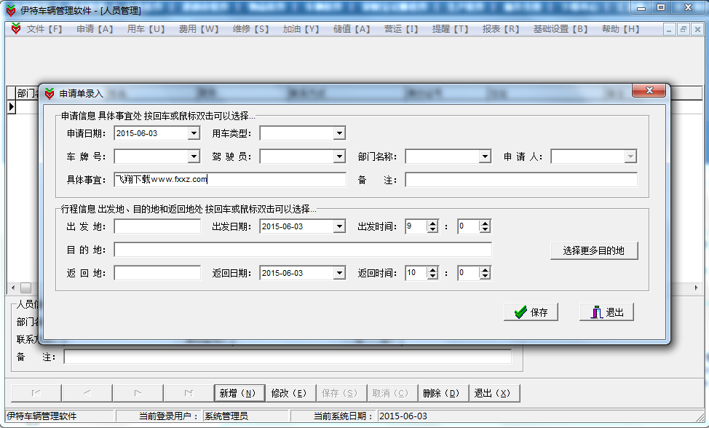709x428 pixels.
Task: Expand the 驾驶员 dropdown
Action: 341,156
